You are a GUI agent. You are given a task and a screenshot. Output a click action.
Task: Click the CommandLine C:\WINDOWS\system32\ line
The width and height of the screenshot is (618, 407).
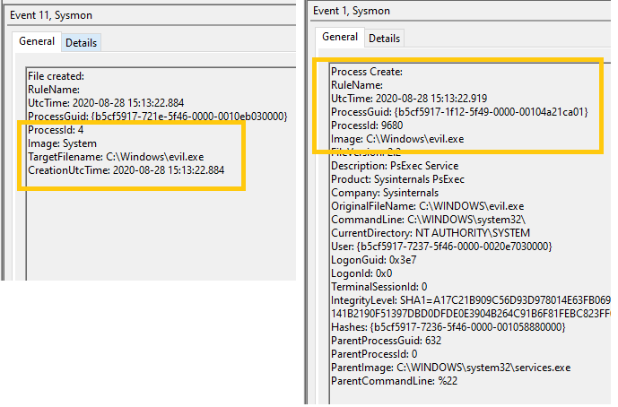point(429,220)
